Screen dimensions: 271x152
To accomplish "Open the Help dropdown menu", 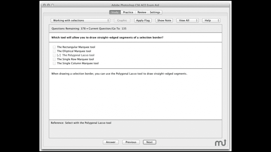I will 211,20.
